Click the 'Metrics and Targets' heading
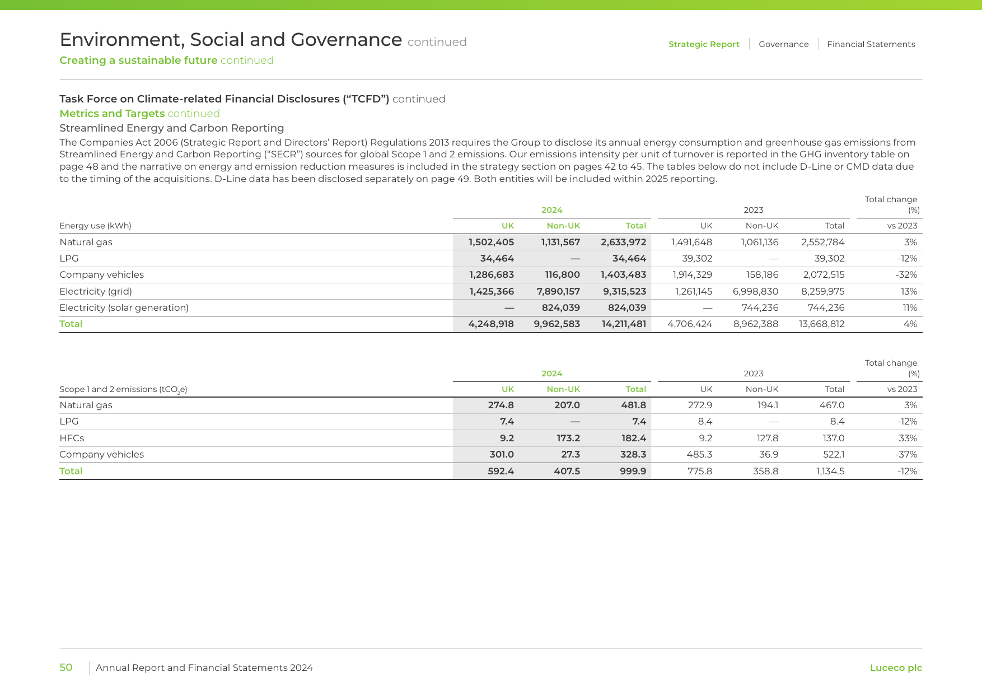Image resolution: width=982 pixels, height=695 pixels. pyautogui.click(x=112, y=114)
